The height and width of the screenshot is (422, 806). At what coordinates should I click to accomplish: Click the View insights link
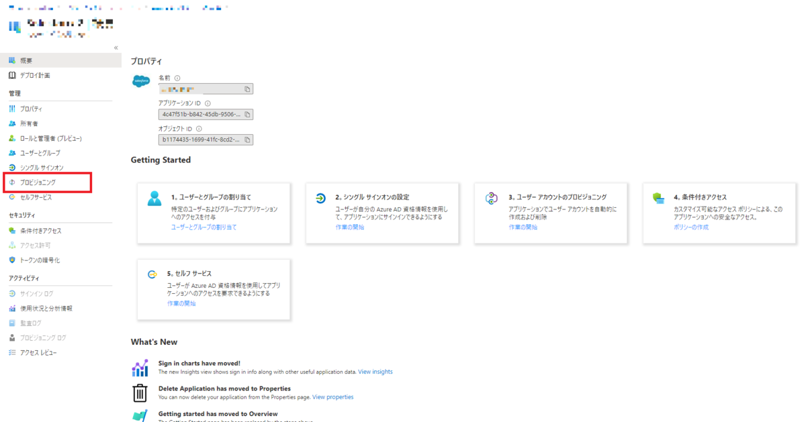coord(375,371)
